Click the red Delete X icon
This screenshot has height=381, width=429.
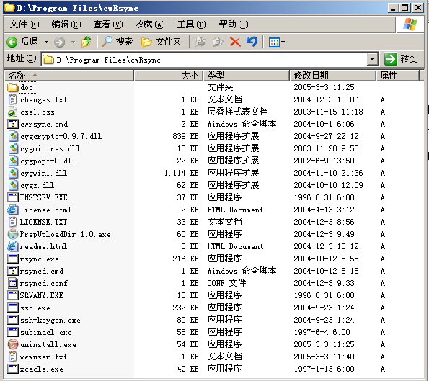click(x=235, y=42)
